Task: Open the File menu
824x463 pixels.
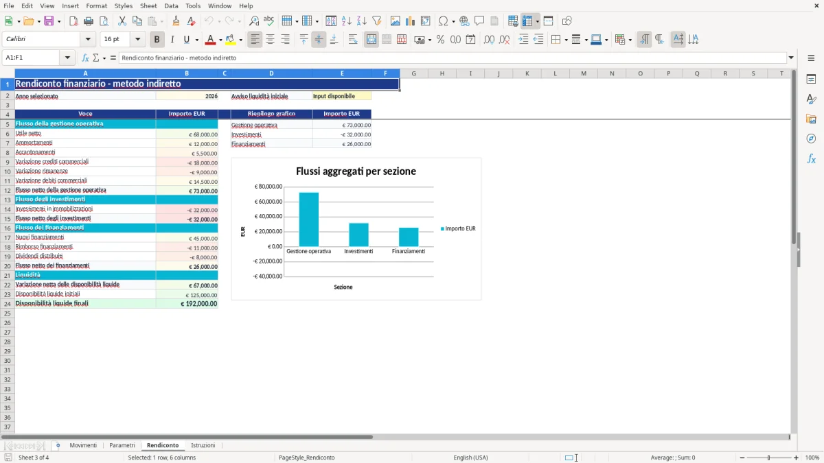Action: coord(8,5)
